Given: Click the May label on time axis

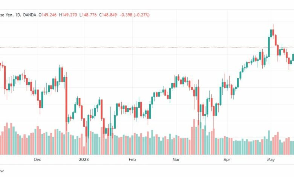Looking at the screenshot, I should 271,160.
